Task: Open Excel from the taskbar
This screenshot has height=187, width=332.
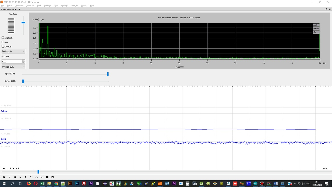Action: (42, 184)
